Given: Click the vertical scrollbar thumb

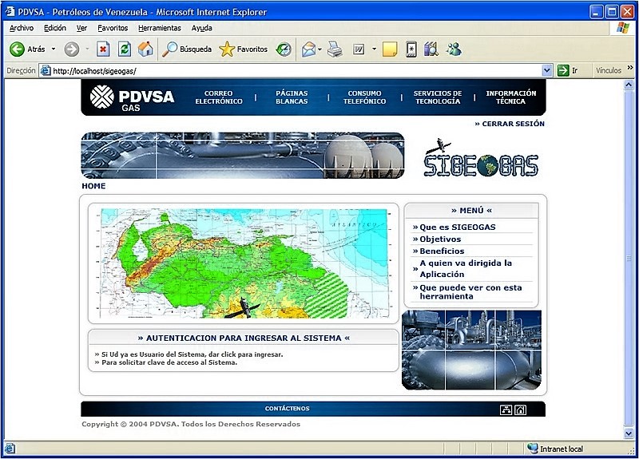Looking at the screenshot, I should 629,258.
